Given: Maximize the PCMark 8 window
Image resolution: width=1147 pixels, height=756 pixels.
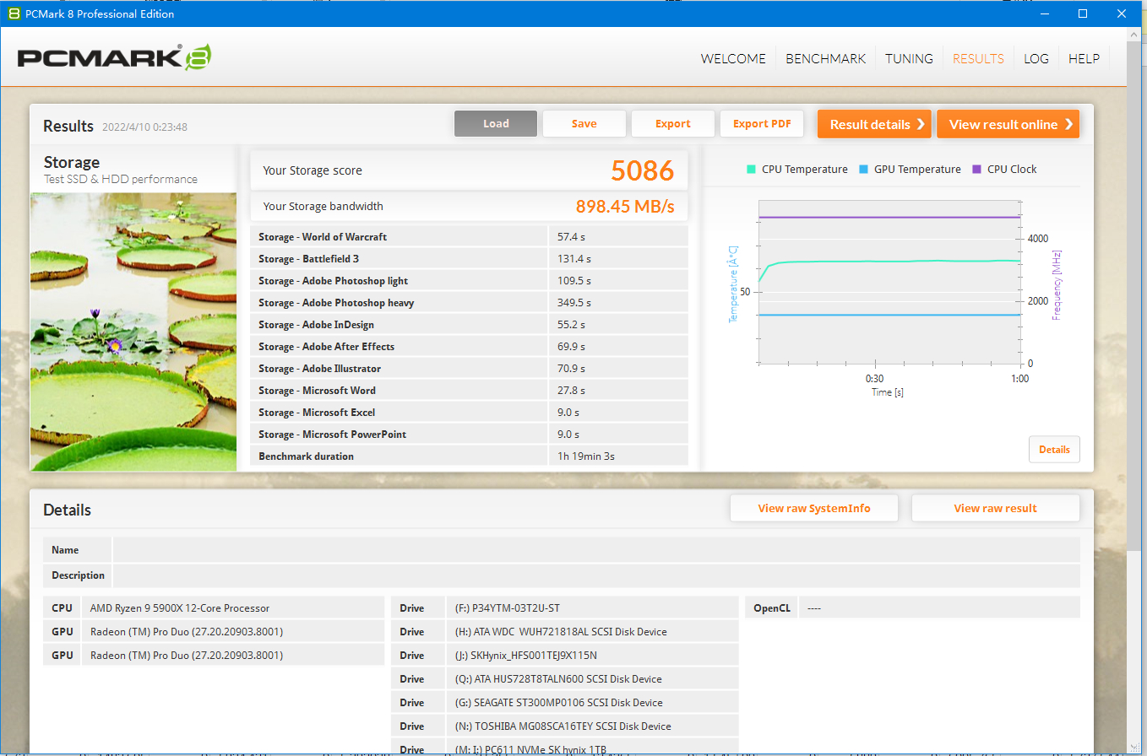Looking at the screenshot, I should point(1083,13).
